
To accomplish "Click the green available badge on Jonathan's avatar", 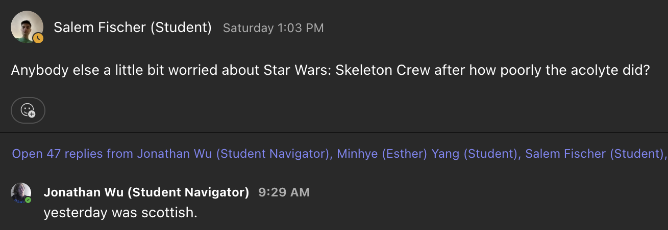I will click(x=28, y=200).
